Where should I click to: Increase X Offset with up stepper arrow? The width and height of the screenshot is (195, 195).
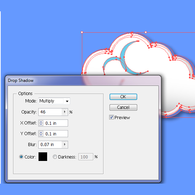[x=41, y=122]
